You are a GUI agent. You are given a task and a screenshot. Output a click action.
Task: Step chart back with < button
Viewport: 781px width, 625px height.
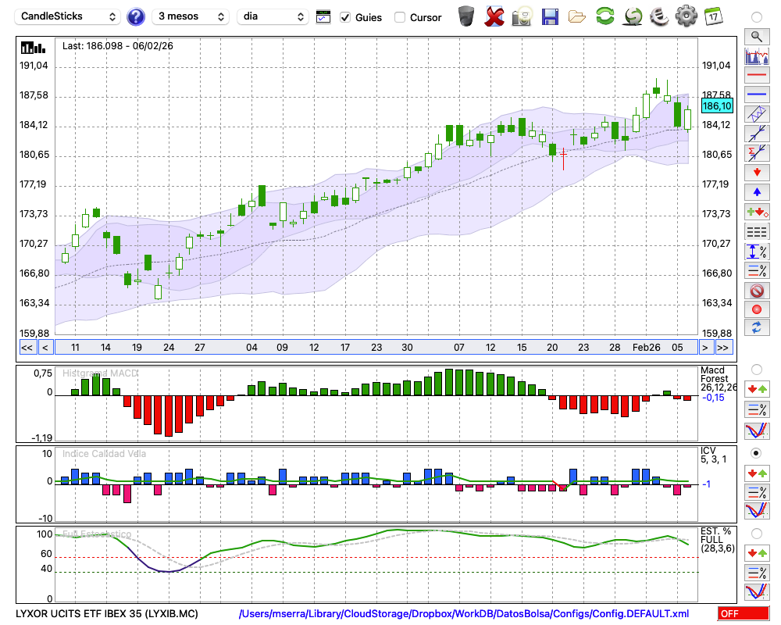(45, 348)
